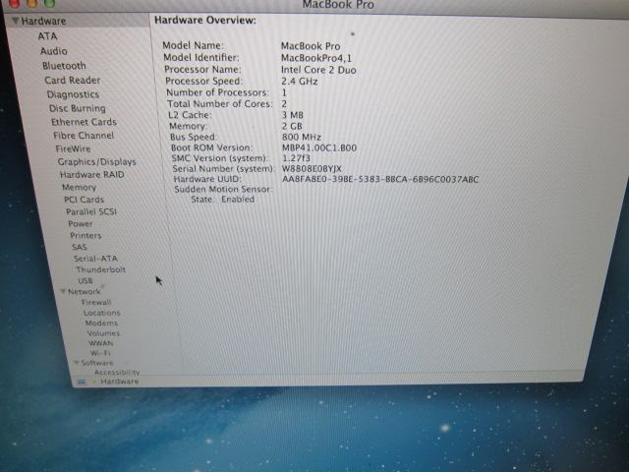Select the 3 MB L2 cache value
Image resolution: width=629 pixels, height=472 pixels.
pos(293,115)
